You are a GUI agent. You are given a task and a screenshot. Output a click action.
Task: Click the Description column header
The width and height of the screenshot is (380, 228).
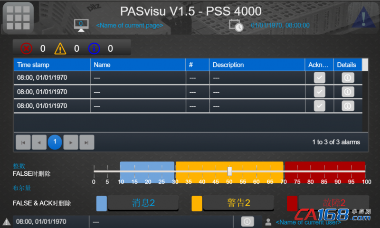[257, 65]
